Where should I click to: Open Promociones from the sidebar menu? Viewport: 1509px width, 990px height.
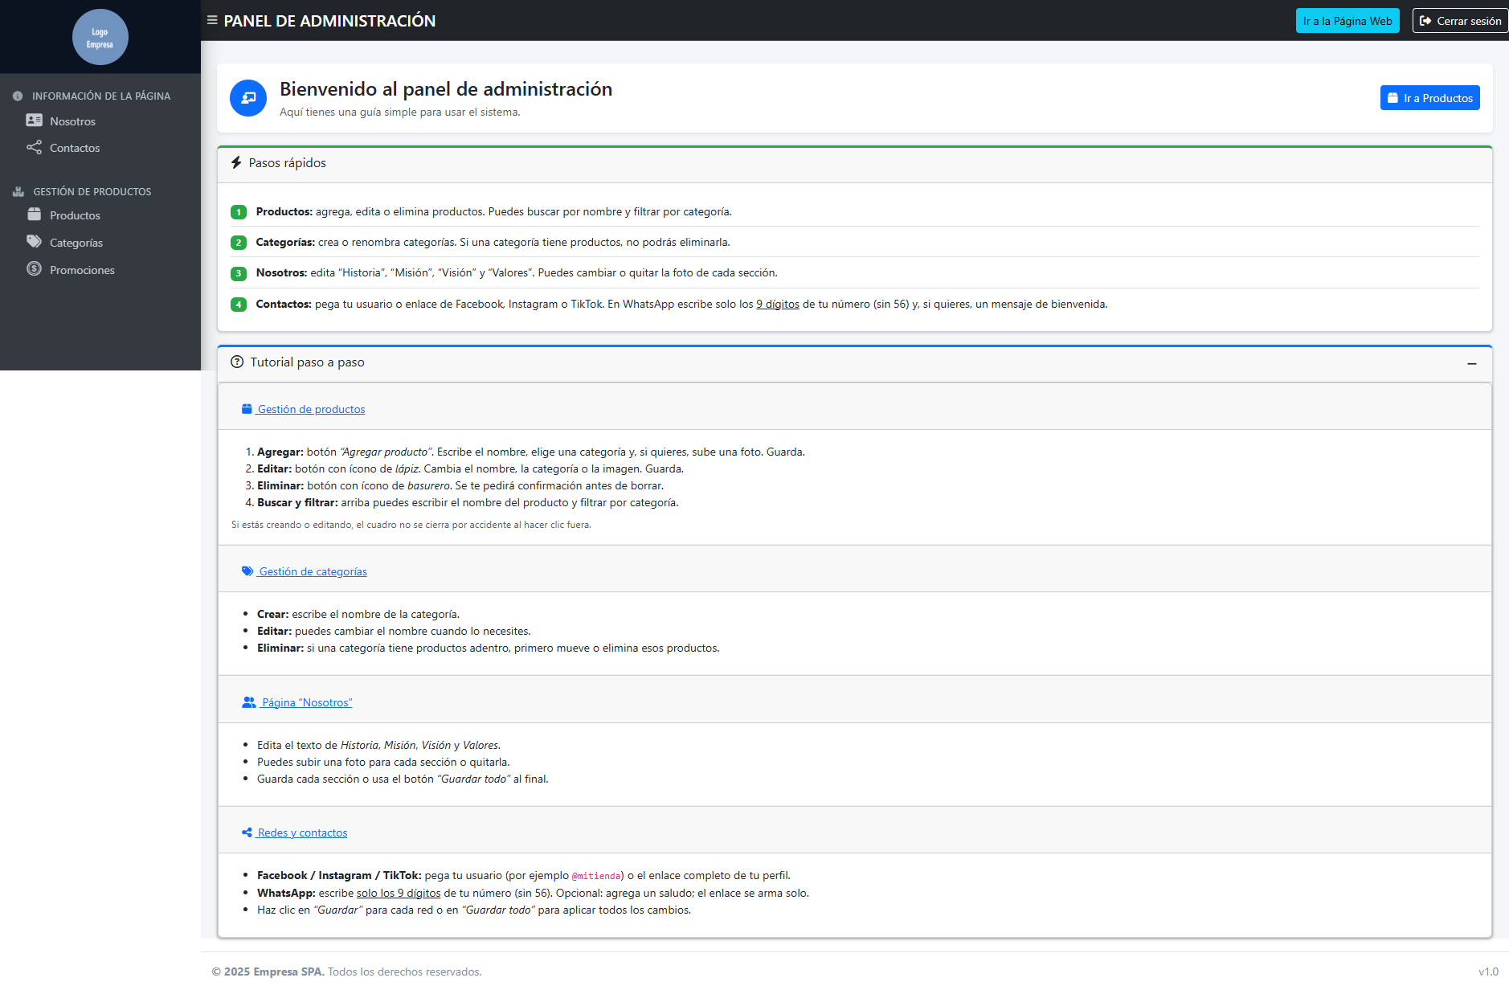pos(82,270)
